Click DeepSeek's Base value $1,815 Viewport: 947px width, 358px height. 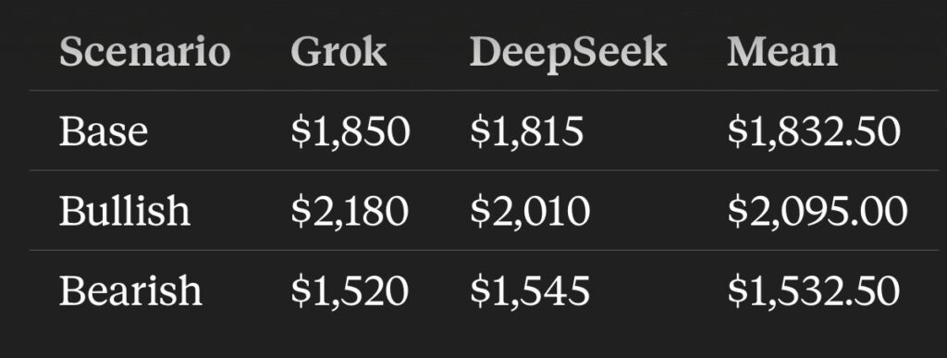526,131
